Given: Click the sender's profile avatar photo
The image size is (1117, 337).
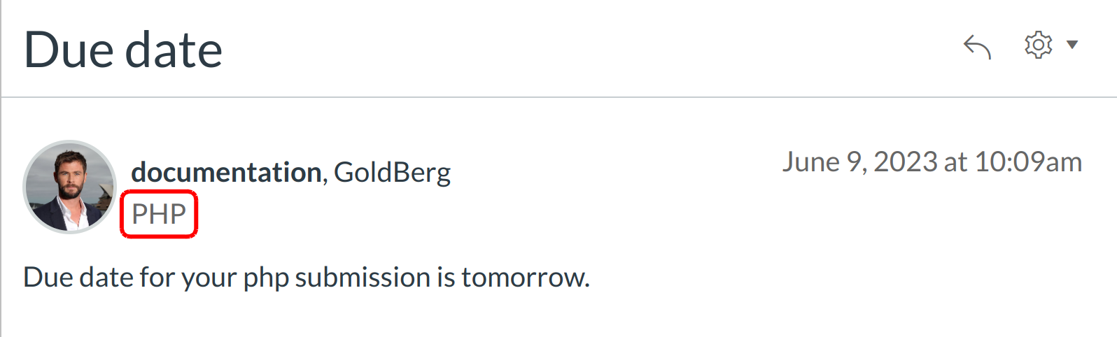Looking at the screenshot, I should [69, 187].
